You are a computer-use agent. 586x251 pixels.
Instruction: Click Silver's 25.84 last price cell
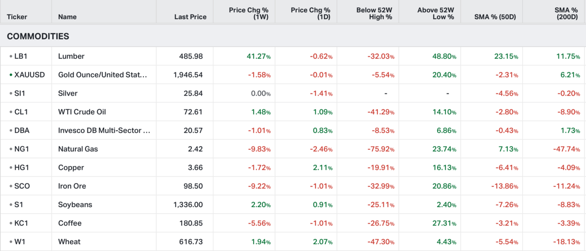click(194, 93)
